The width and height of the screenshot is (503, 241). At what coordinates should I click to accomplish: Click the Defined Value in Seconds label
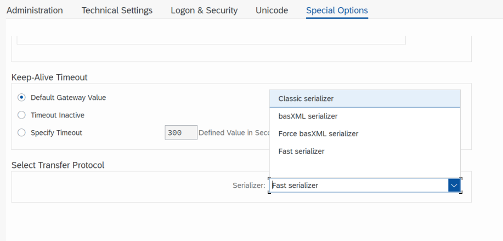234,133
